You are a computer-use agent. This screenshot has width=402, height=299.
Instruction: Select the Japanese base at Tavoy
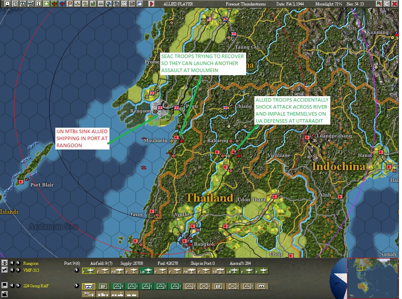coord(152,211)
